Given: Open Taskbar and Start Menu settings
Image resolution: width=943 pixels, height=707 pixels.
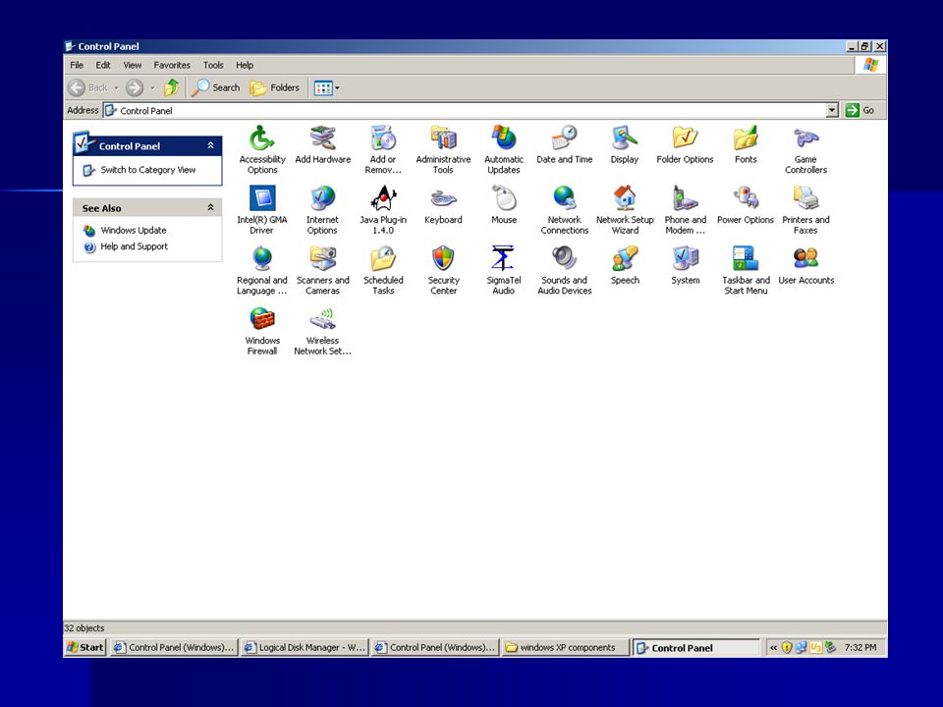Looking at the screenshot, I should 746,270.
